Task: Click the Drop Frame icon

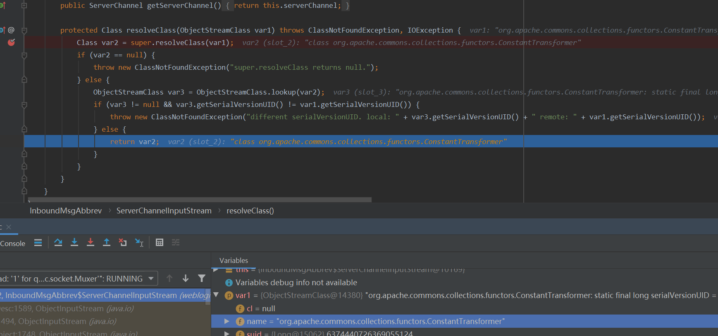Action: tap(123, 243)
